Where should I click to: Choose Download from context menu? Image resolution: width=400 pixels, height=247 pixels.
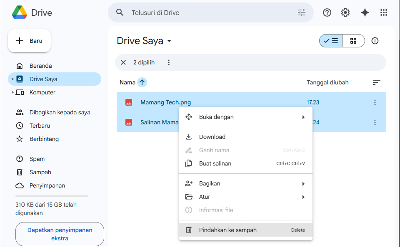(x=246, y=137)
